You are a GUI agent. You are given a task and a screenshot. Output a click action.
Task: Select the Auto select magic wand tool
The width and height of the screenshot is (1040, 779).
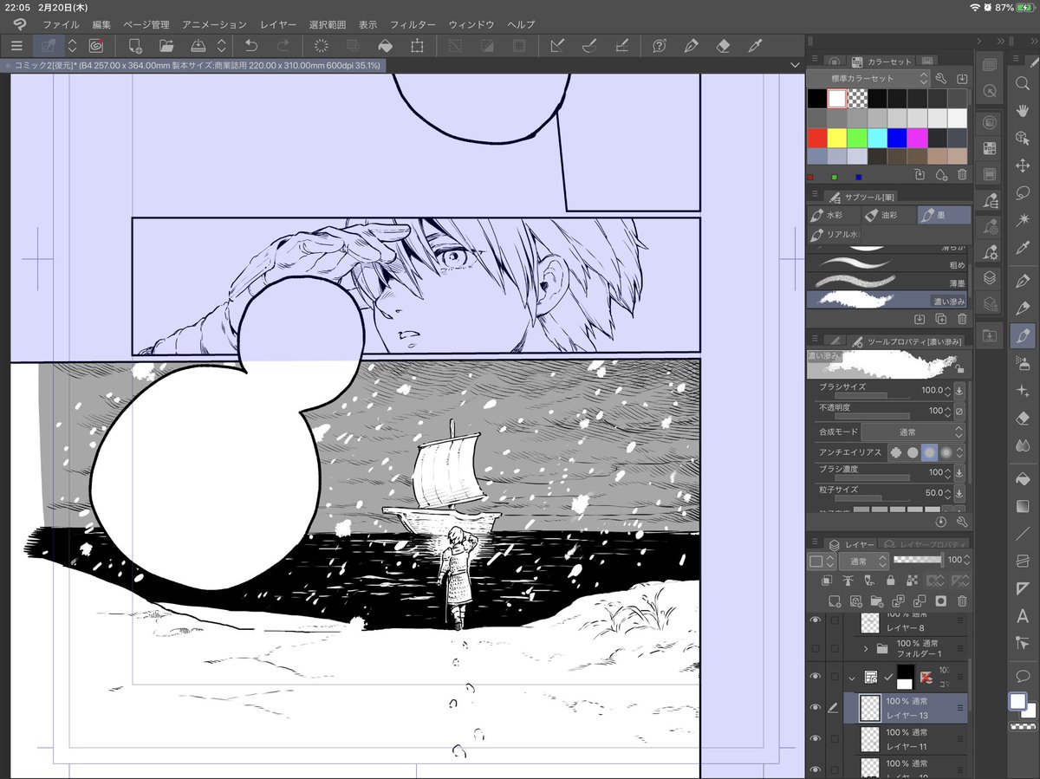coord(1022,220)
